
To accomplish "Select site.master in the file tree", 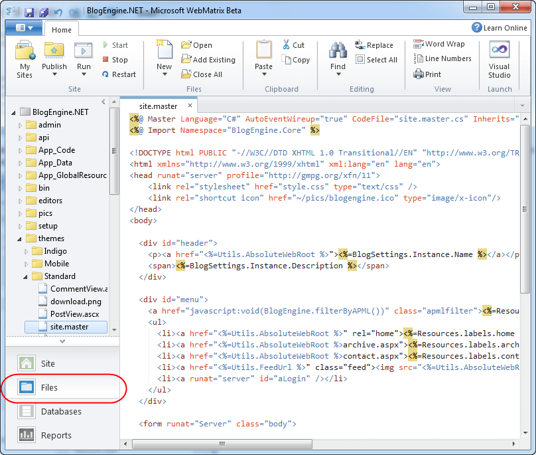I will click(x=66, y=327).
